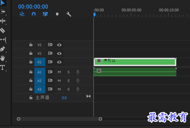Image resolution: width=190 pixels, height=128 pixels.
Task: Select the Type tool
Action: coord(2,67)
